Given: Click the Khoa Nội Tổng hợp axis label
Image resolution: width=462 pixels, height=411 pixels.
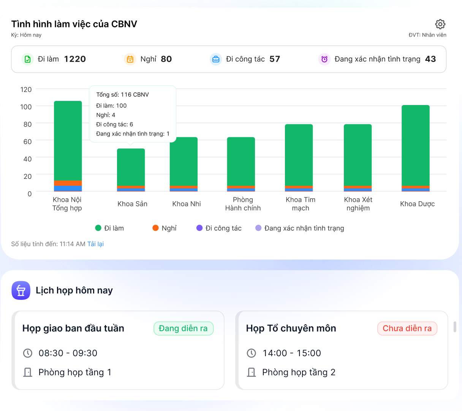Looking at the screenshot, I should point(67,204).
